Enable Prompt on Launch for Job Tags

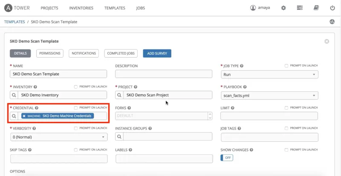(x=286, y=128)
